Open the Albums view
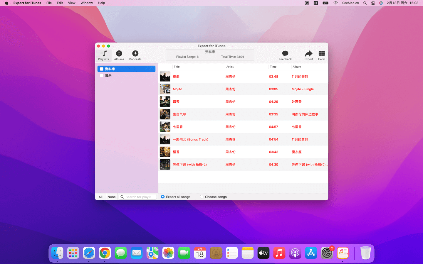The image size is (423, 264). tap(119, 55)
